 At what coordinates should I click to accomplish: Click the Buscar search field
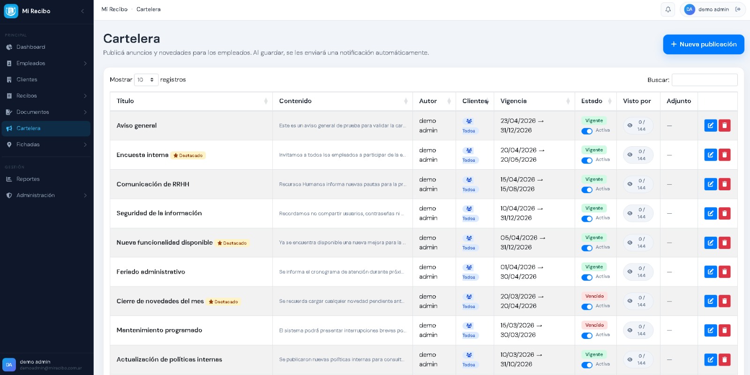tap(704, 80)
